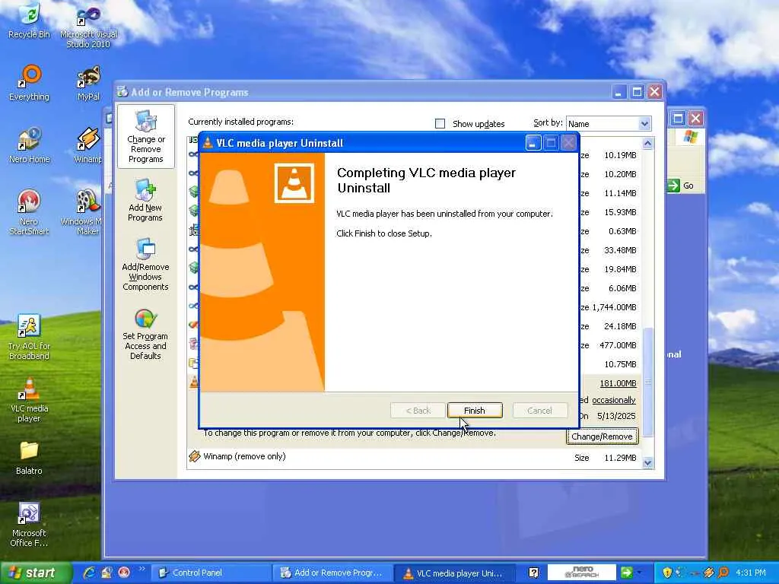Click the green Go button in the Control Panel window

[x=681, y=186]
